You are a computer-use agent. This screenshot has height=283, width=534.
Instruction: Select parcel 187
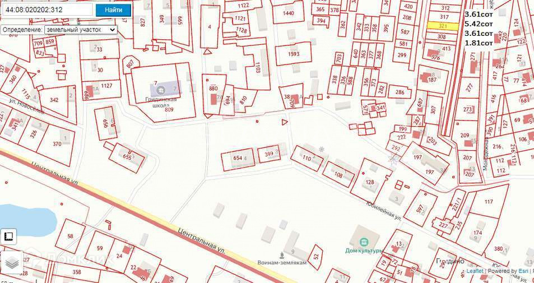432,80
